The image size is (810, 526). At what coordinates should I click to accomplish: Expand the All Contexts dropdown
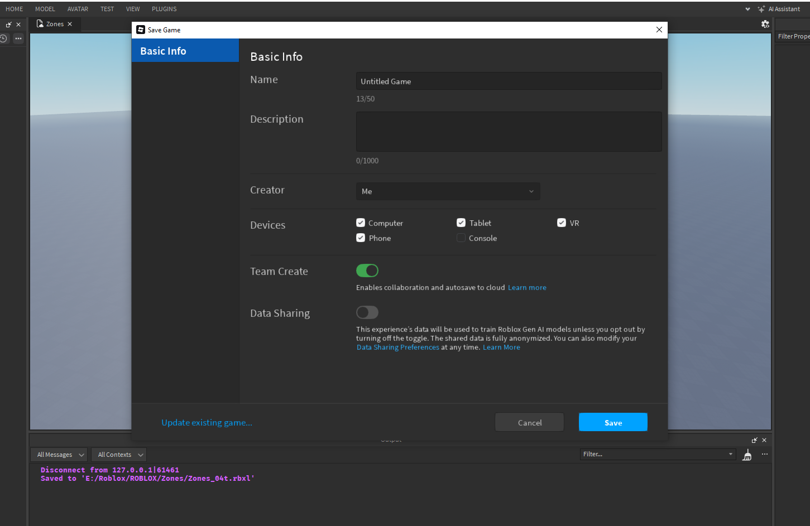point(119,455)
